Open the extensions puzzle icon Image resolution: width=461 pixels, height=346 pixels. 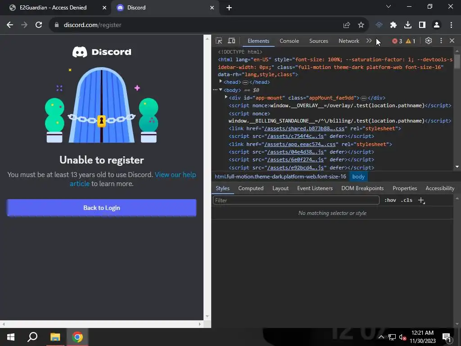(x=393, y=25)
